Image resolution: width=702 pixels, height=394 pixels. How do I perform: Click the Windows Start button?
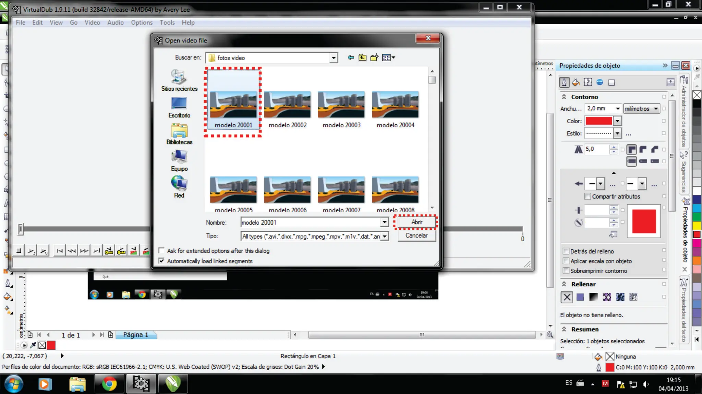(14, 384)
